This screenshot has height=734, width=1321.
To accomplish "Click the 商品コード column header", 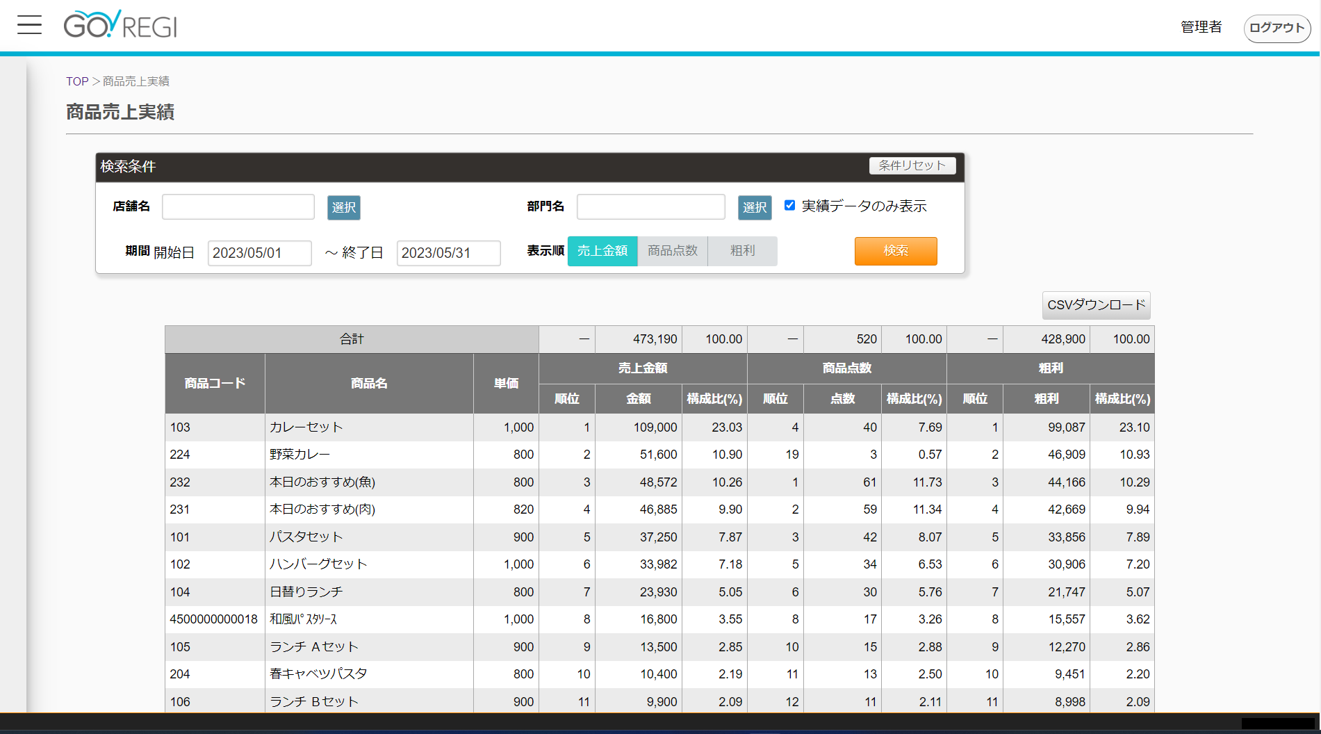I will [x=215, y=384].
